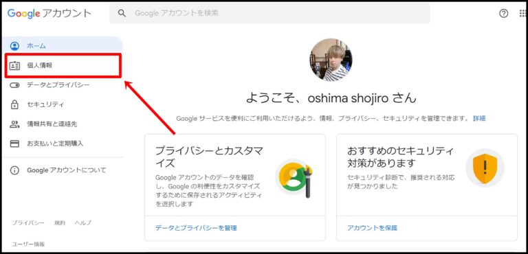Open the help question mark icon

503,14
